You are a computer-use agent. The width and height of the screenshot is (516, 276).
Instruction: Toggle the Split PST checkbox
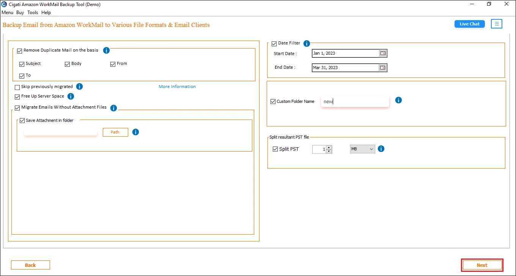[x=275, y=149]
